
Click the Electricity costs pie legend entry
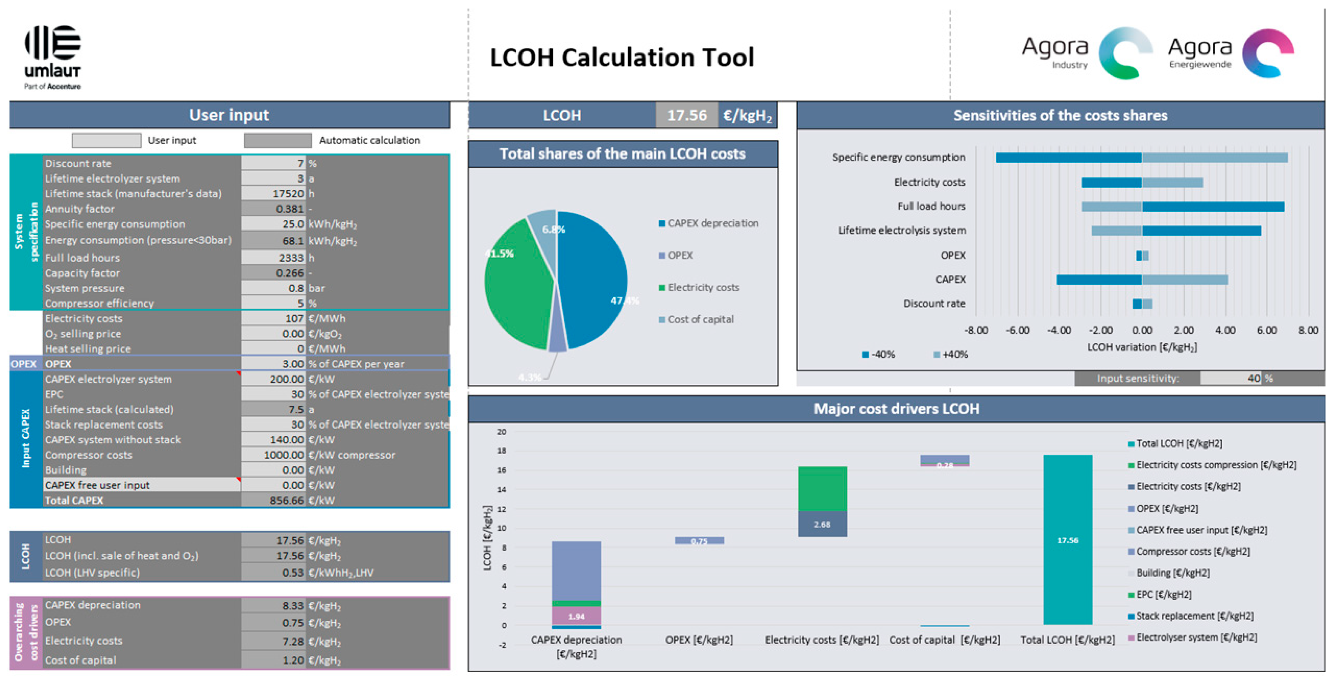point(699,287)
